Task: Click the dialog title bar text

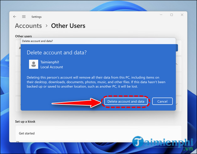Action: pyautogui.click(x=37, y=41)
